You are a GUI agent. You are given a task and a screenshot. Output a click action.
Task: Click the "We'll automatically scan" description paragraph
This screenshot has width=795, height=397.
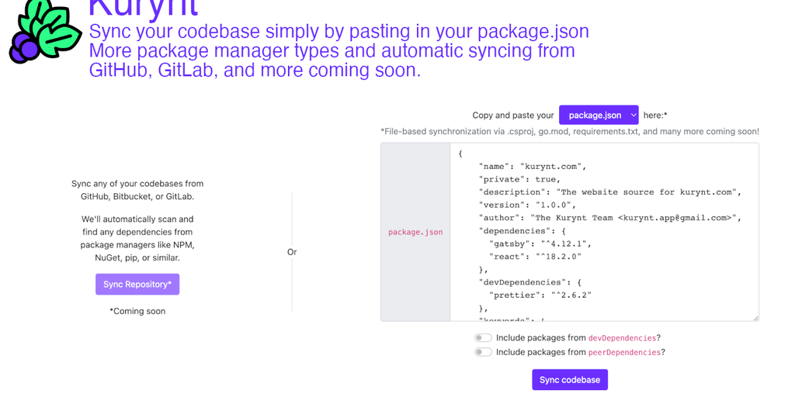click(x=137, y=238)
